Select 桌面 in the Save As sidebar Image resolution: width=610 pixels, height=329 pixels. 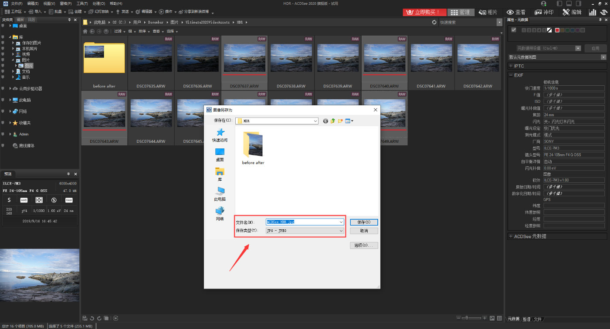(220, 155)
